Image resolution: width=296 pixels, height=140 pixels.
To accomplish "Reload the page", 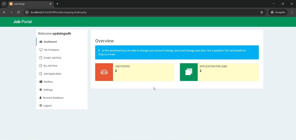I will (x=18, y=12).
